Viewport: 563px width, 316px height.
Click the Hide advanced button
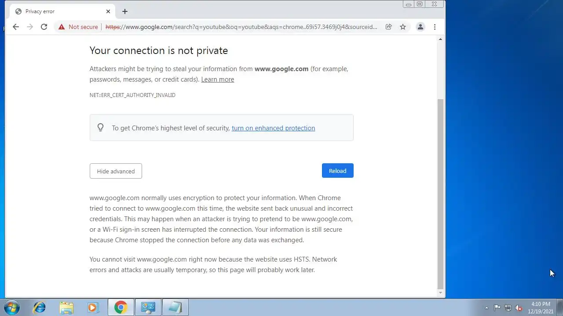point(116,171)
